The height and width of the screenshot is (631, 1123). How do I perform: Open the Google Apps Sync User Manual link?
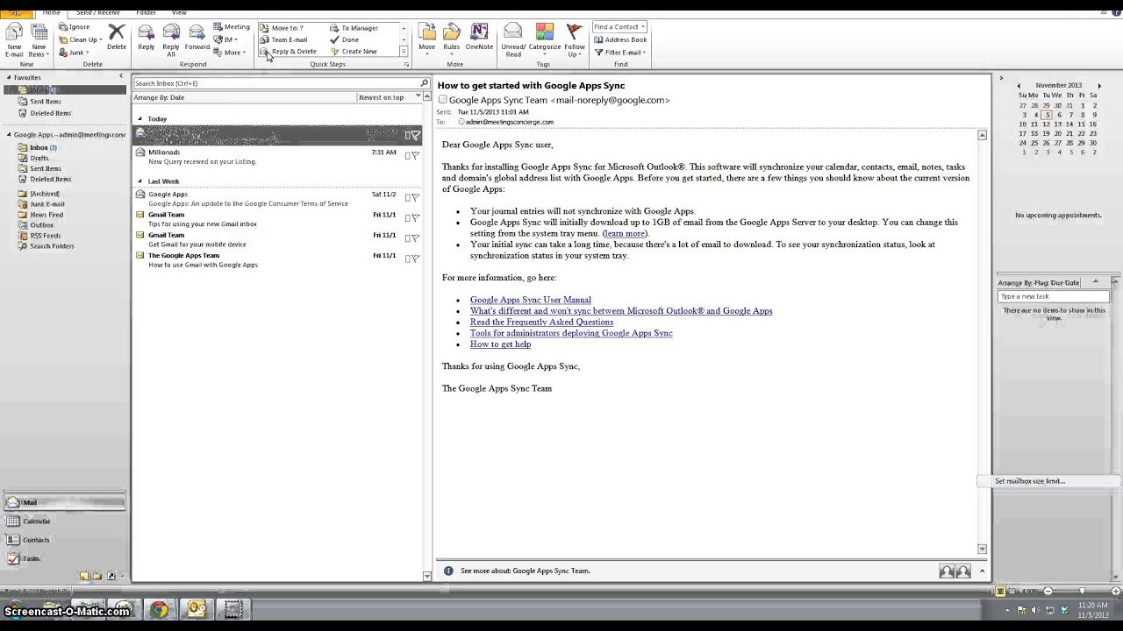pyautogui.click(x=530, y=300)
